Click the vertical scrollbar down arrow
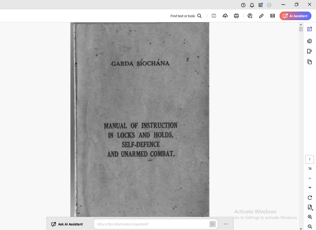 click(301, 229)
